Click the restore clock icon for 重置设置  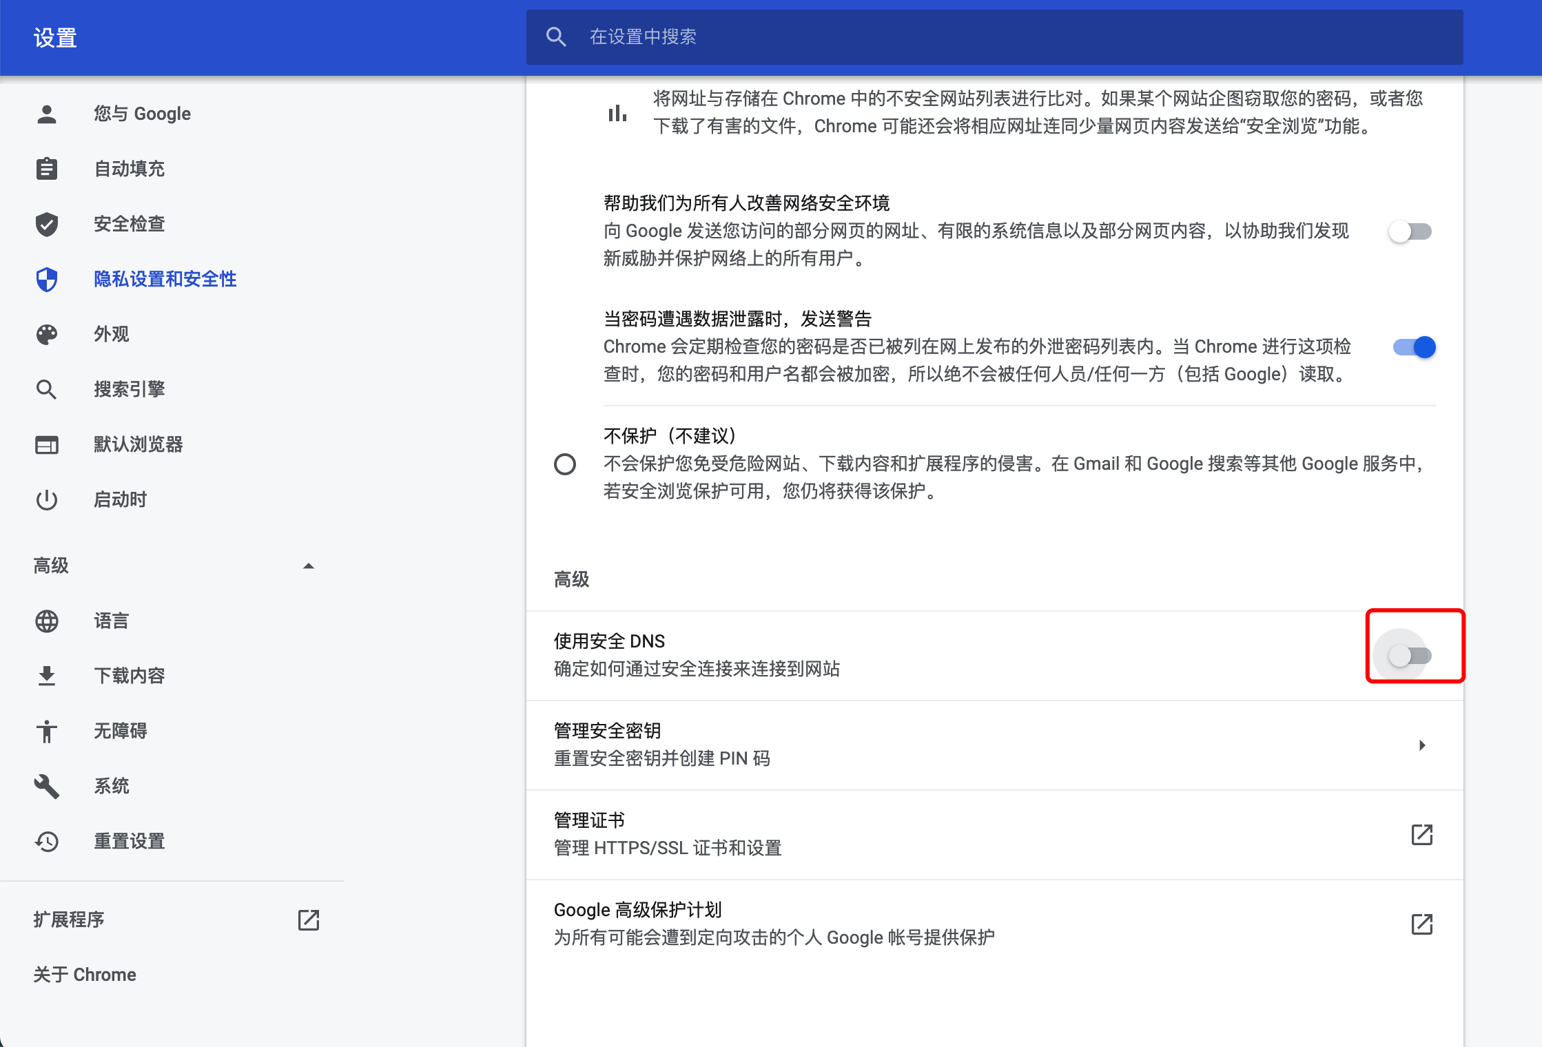47,841
